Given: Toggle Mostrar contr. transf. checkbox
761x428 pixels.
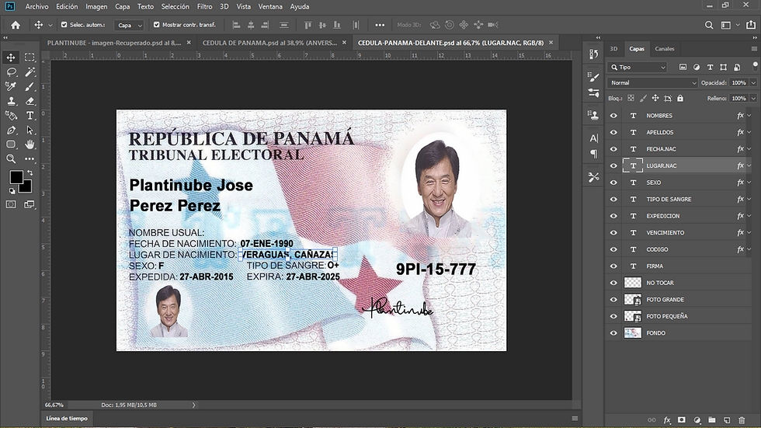Looking at the screenshot, I should (156, 24).
